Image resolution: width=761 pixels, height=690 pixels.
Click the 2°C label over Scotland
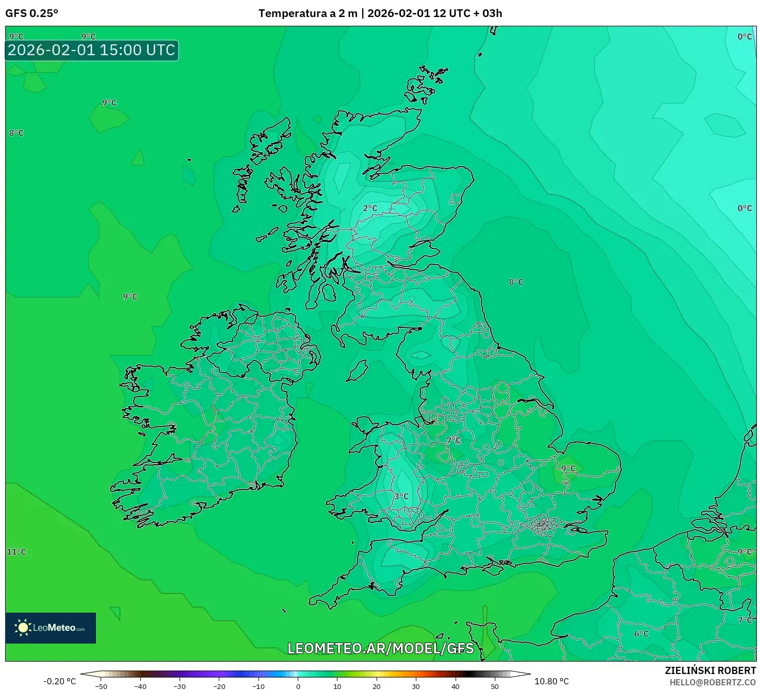(x=371, y=207)
